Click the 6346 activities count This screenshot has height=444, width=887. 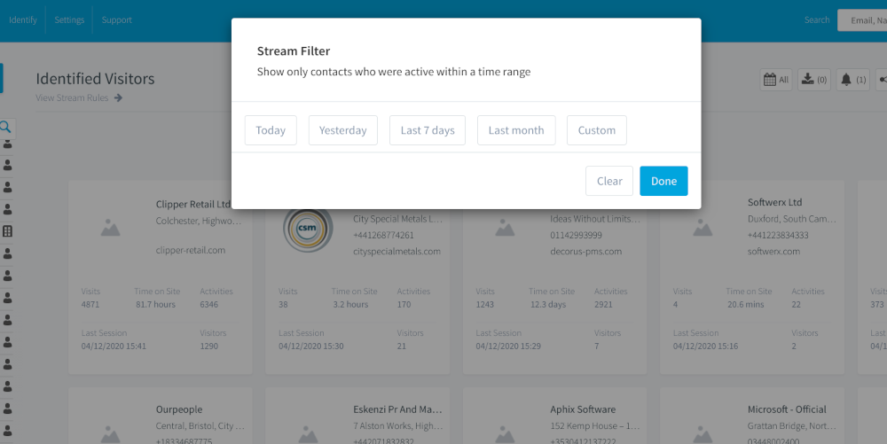[x=208, y=305]
